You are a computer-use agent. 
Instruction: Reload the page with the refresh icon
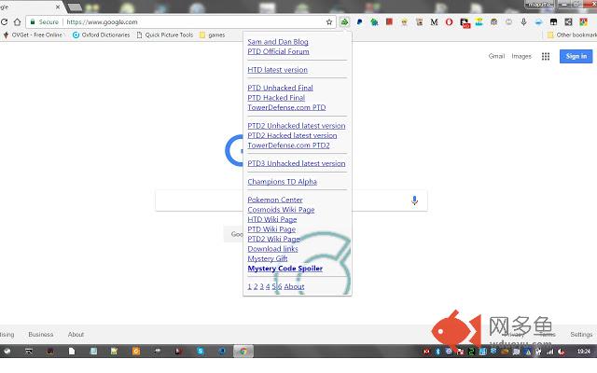tap(4, 22)
